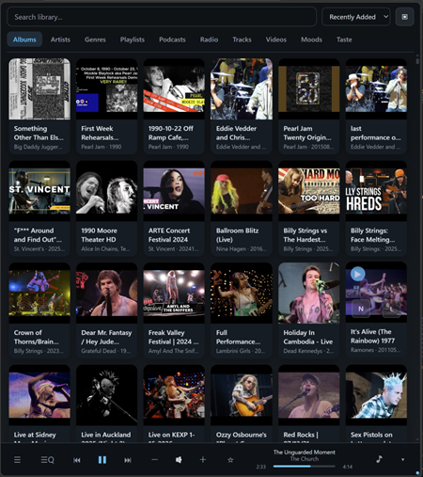Viewport: 423px width, 477px height.
Task: Mute audio via speaker icon
Action: click(x=179, y=460)
